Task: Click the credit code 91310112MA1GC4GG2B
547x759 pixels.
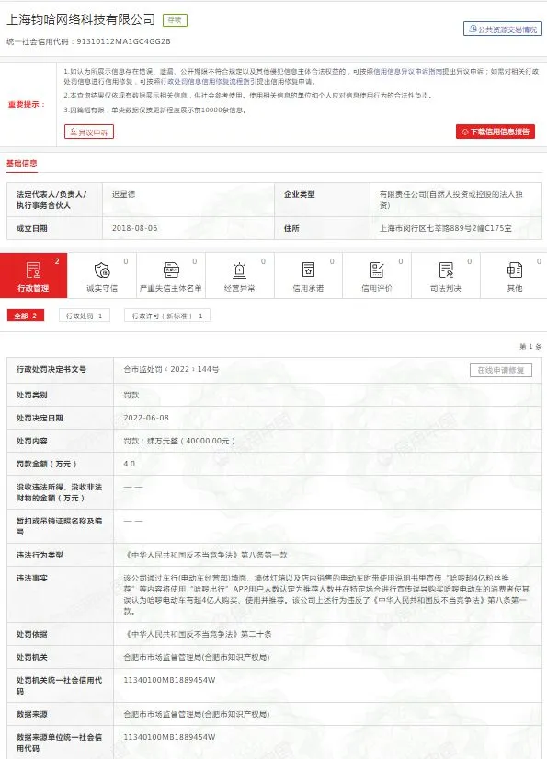Action: (123, 41)
